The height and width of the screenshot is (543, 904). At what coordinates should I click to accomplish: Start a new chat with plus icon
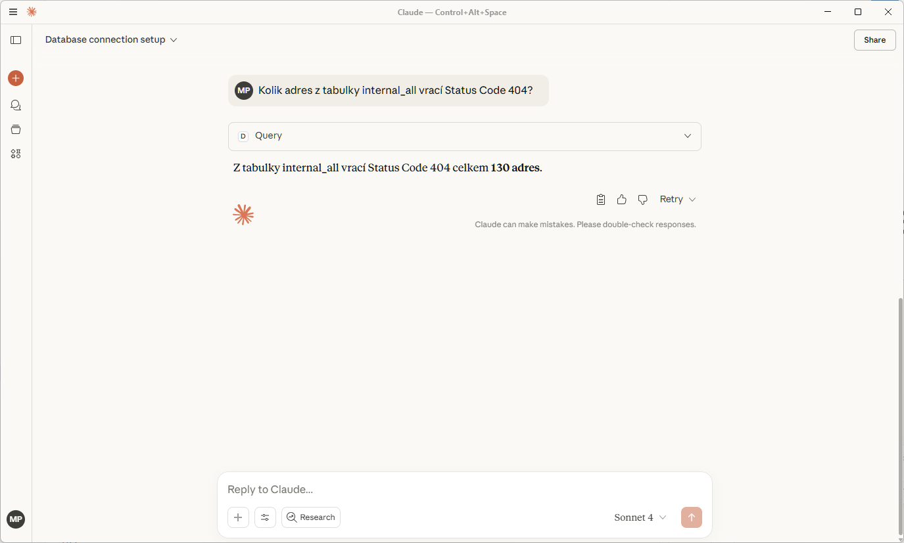16,78
